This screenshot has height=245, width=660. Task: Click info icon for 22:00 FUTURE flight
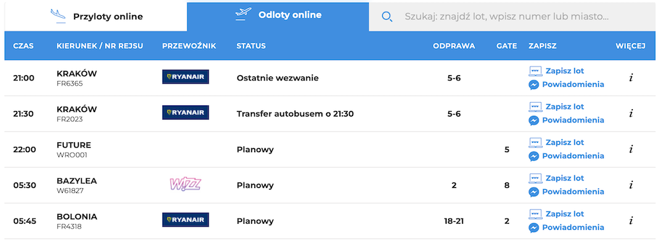coord(630,150)
